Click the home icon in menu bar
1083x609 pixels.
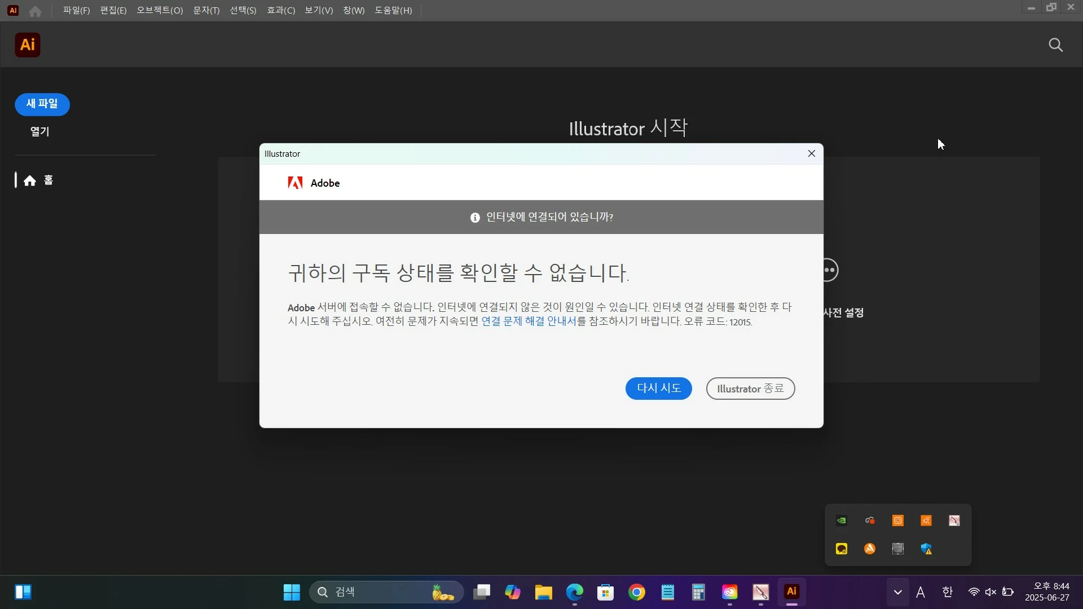(35, 11)
